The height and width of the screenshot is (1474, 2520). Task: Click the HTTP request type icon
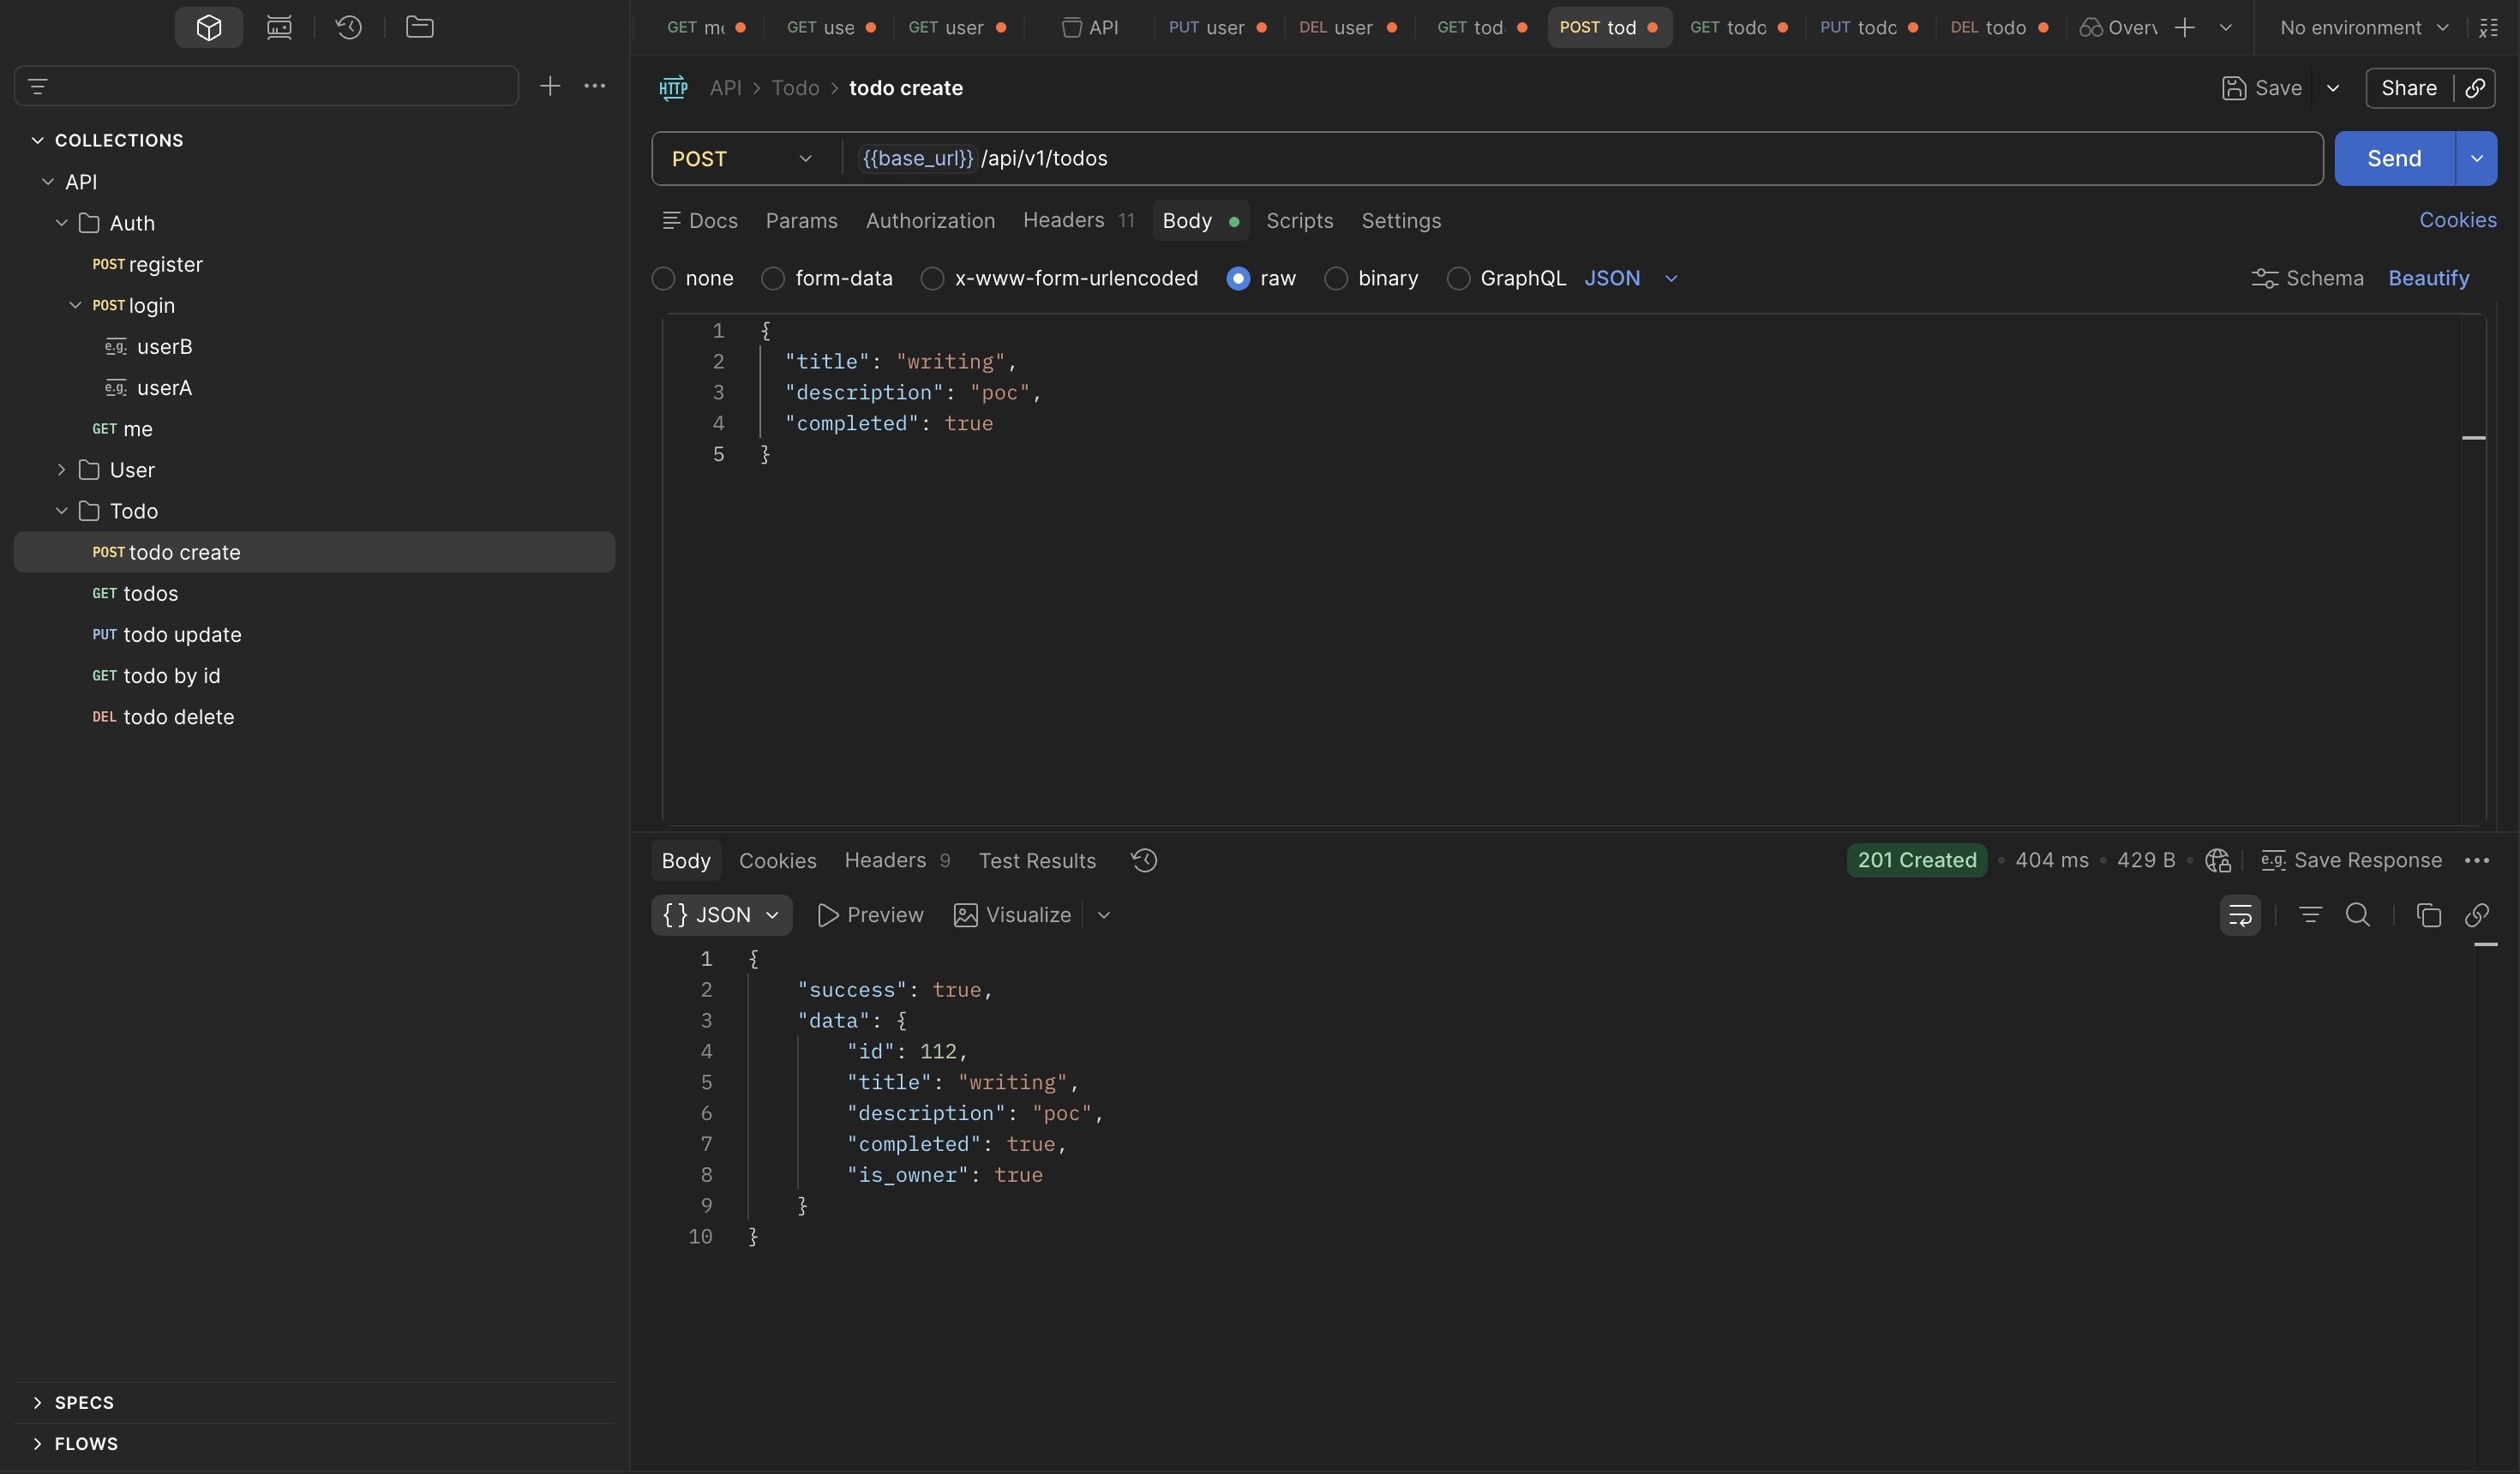(674, 88)
